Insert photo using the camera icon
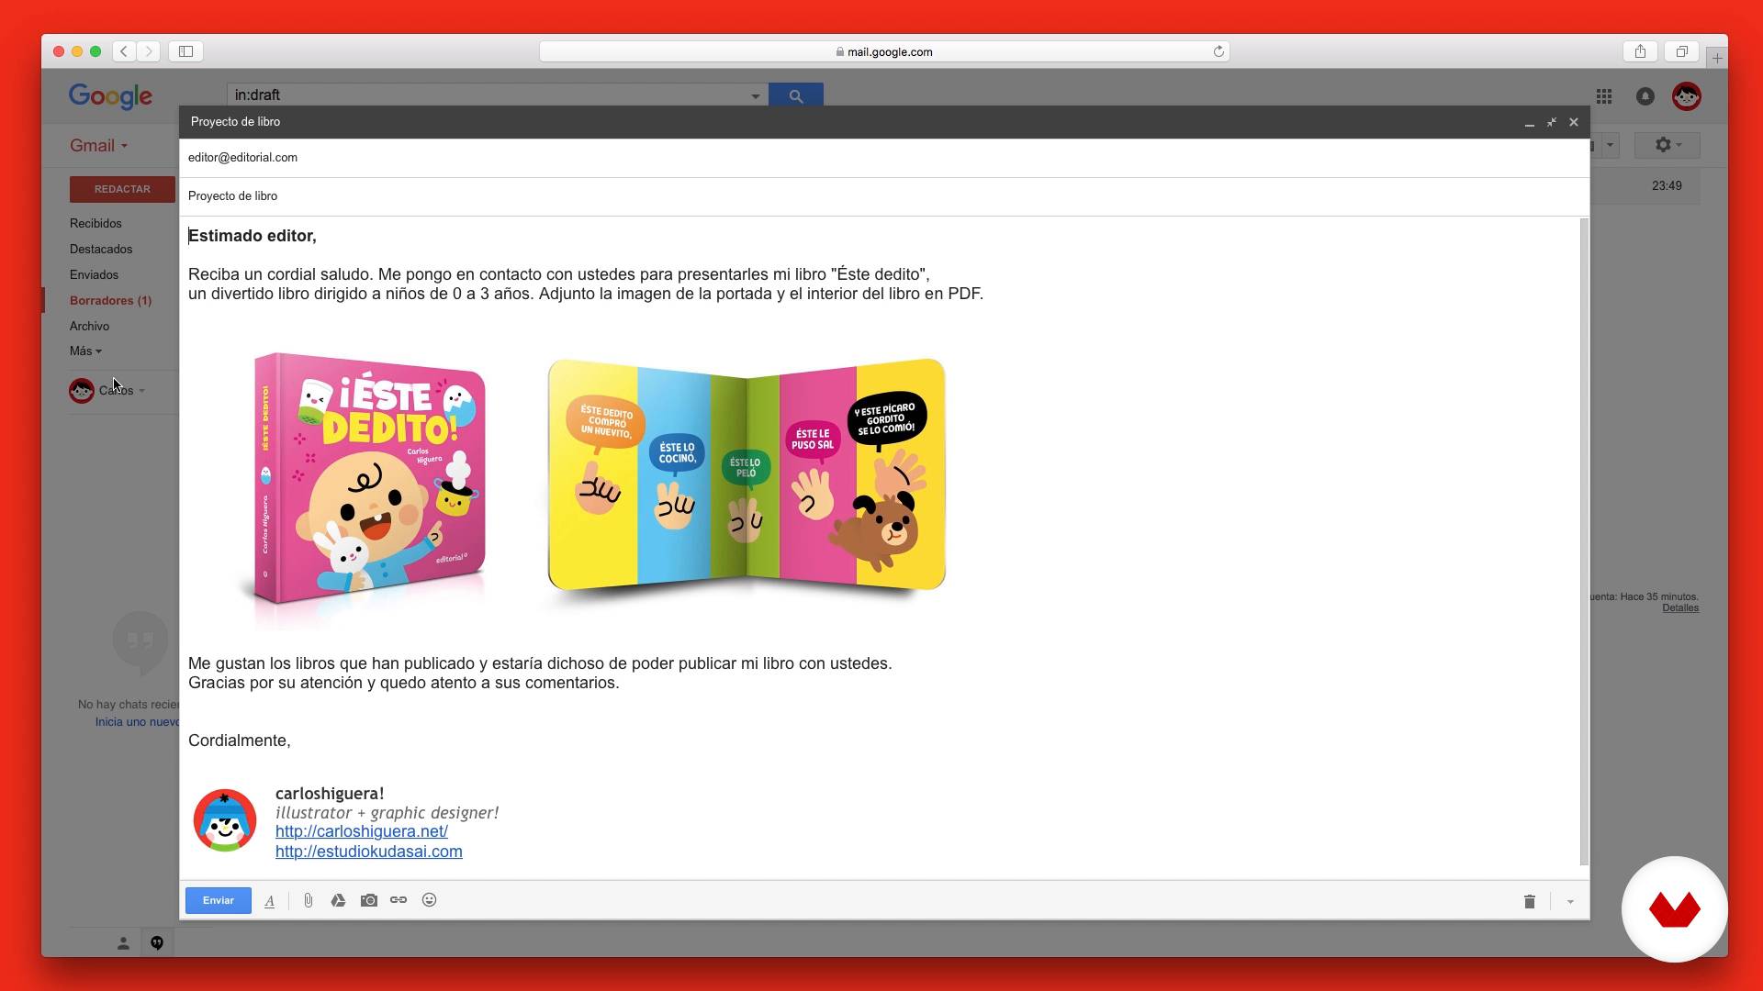1763x991 pixels. coord(369,901)
